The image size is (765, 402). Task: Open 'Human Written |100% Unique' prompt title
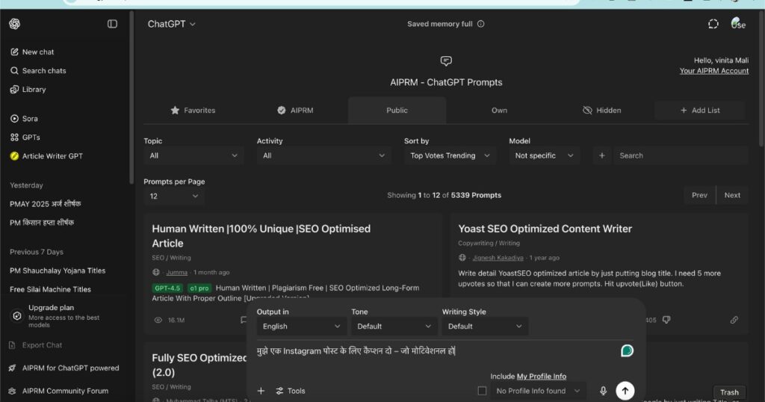point(261,236)
